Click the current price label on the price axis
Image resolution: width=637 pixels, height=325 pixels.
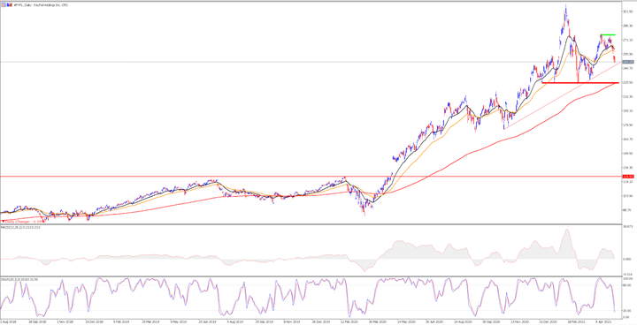(x=628, y=62)
